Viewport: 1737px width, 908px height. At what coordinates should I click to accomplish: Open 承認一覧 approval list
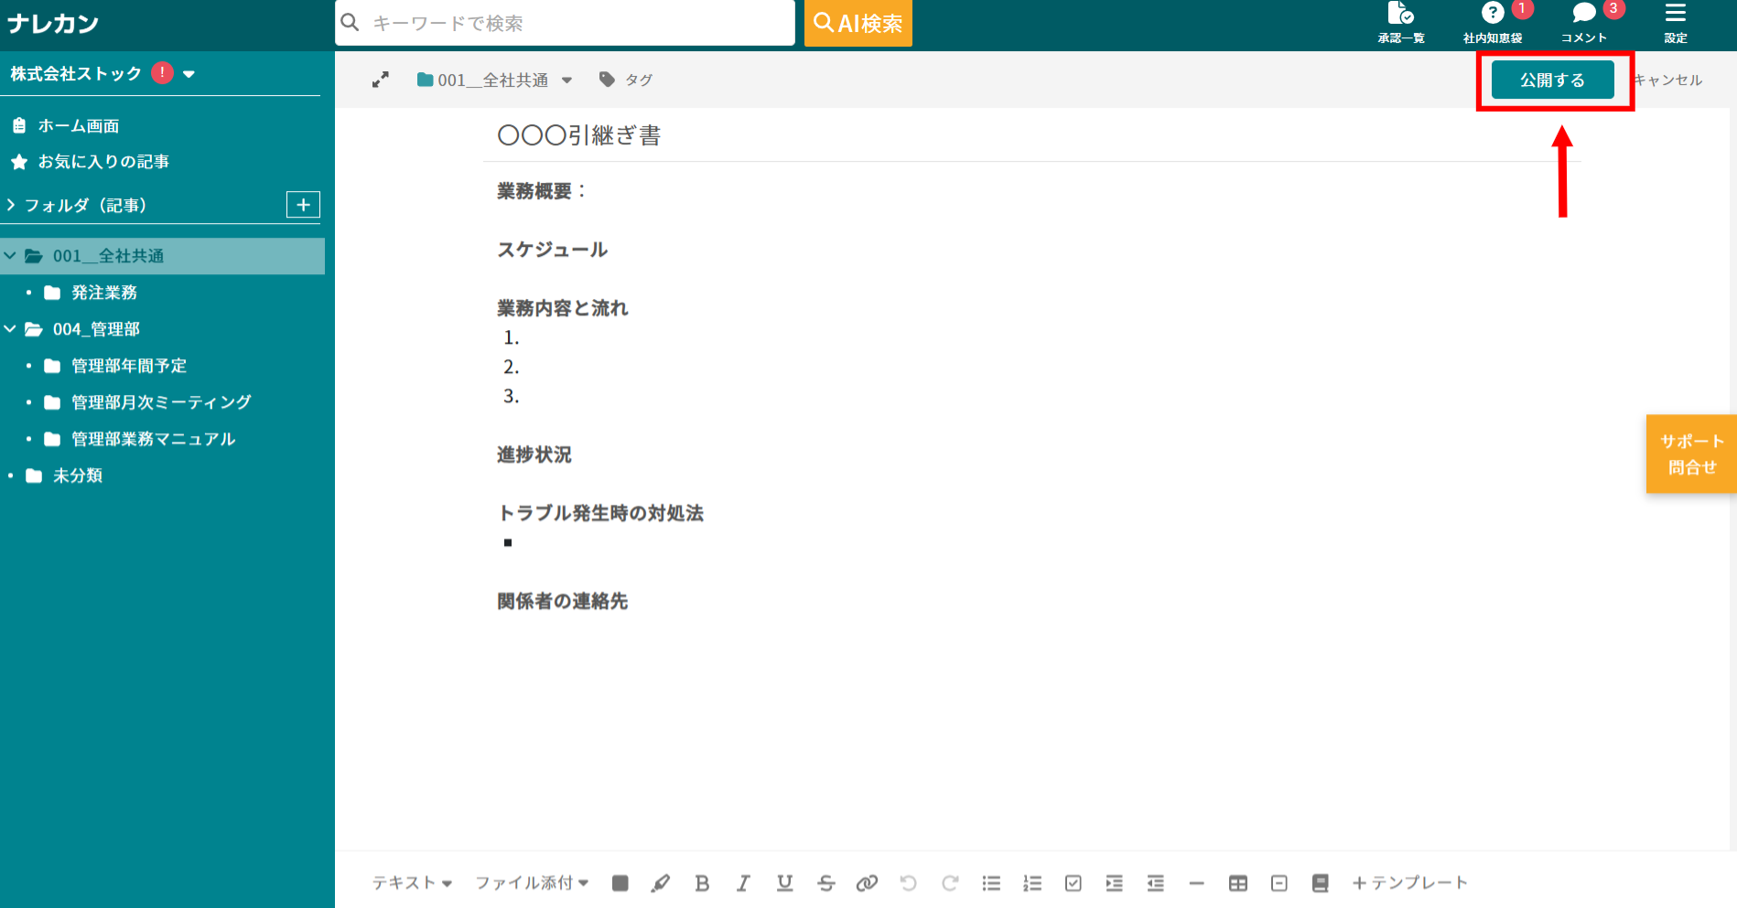1400,23
